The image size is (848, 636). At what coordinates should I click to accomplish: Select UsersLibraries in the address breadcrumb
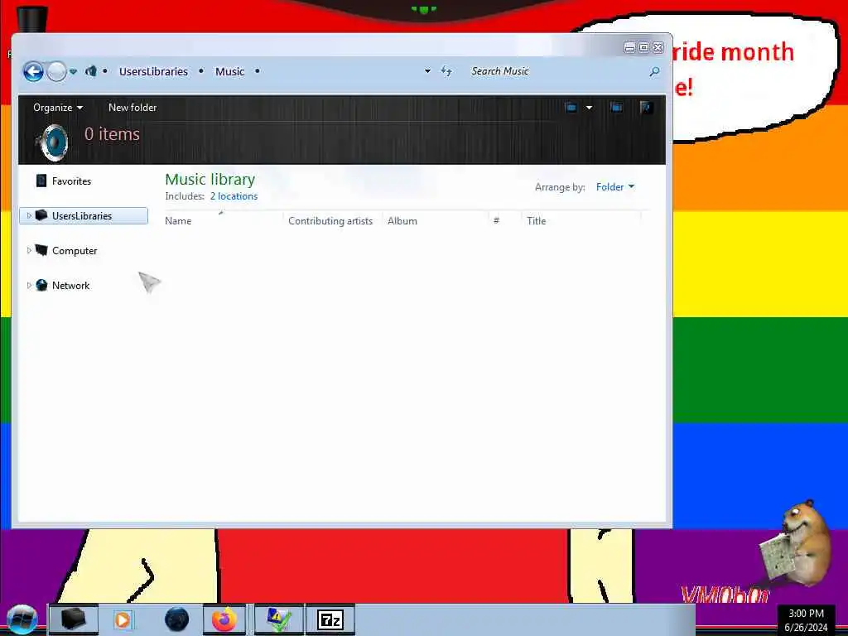point(153,71)
